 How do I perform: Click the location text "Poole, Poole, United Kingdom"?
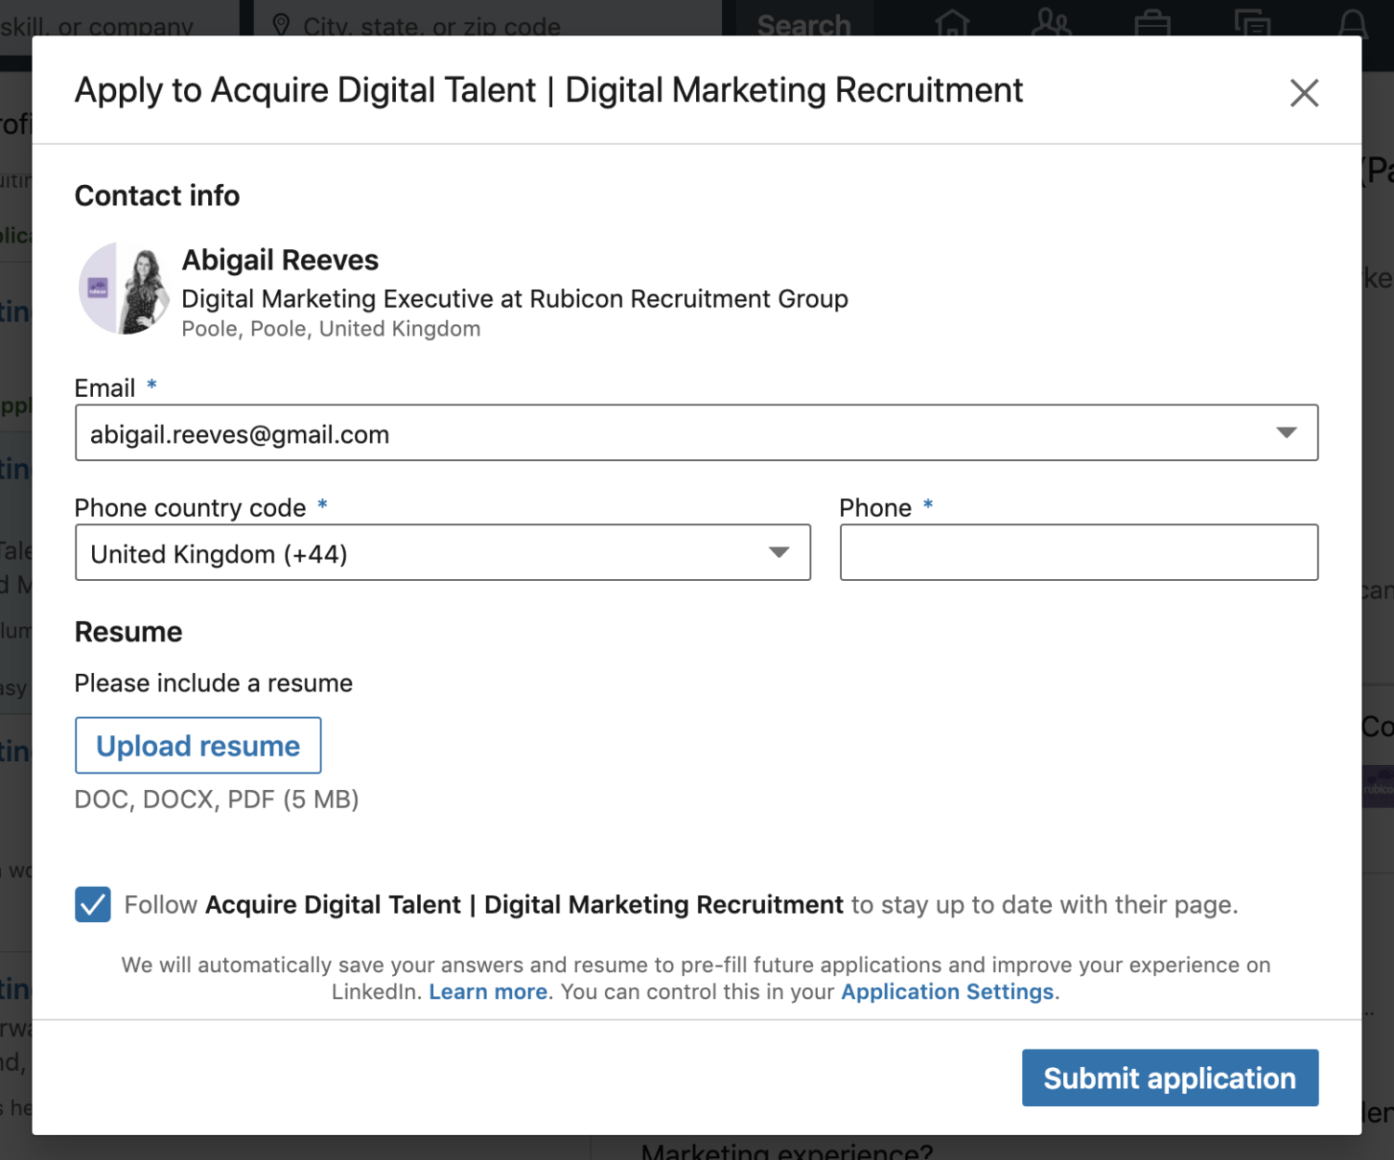click(331, 329)
